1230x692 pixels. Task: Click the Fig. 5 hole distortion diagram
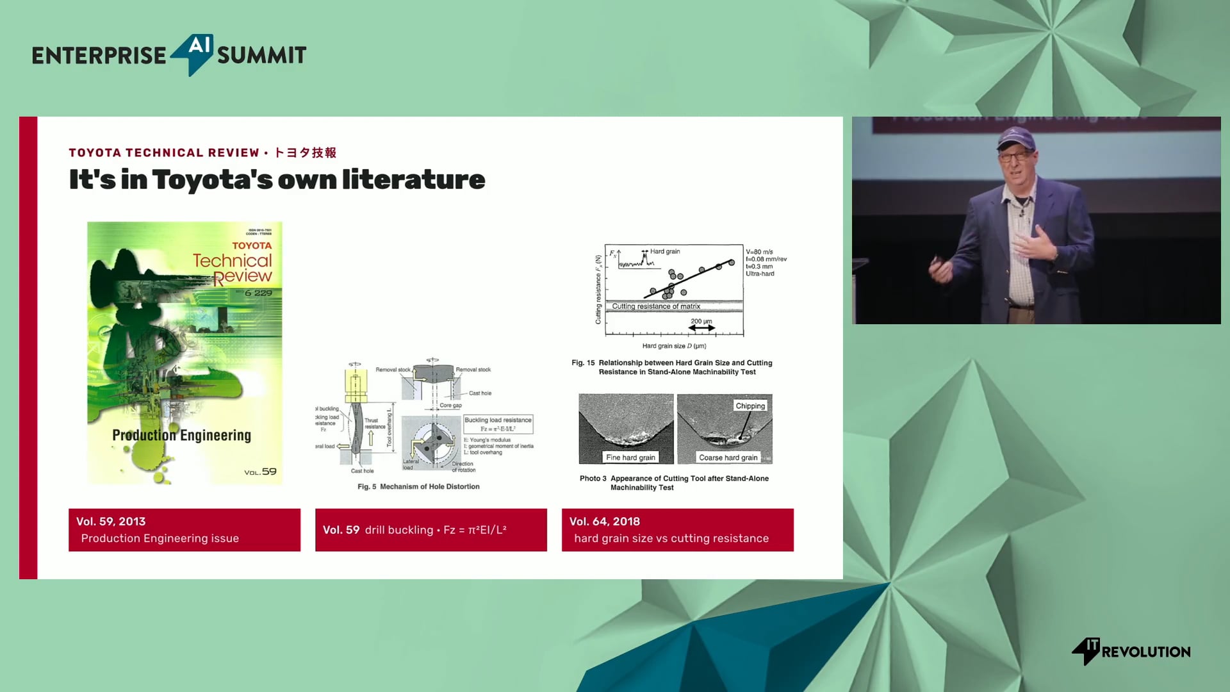pos(425,418)
